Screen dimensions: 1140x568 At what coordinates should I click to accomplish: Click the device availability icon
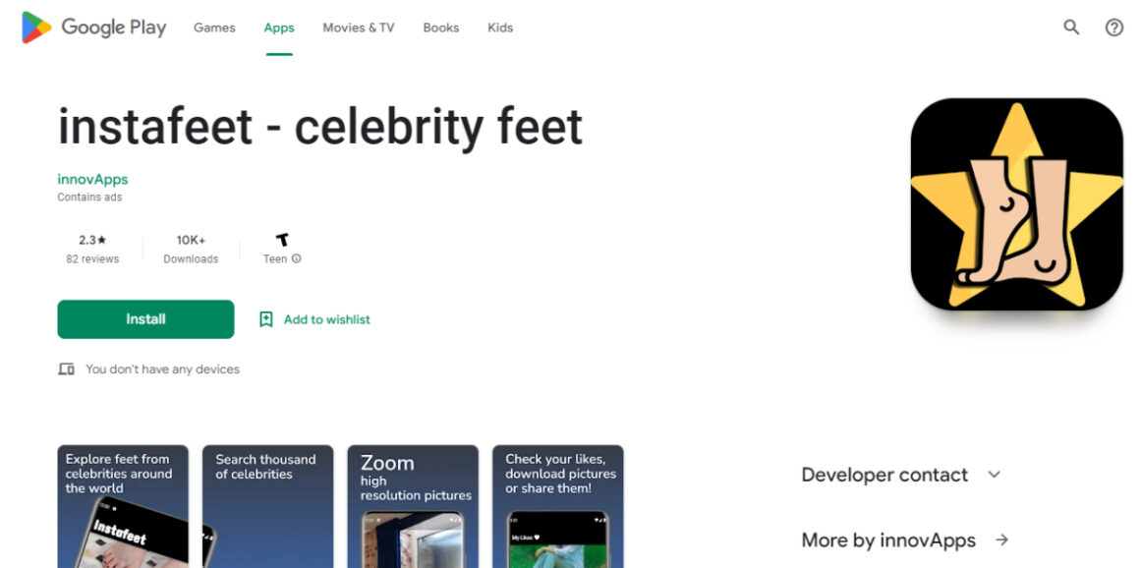point(66,369)
